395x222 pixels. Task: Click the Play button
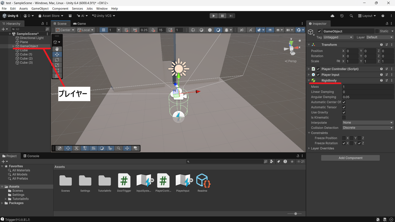(x=214, y=15)
